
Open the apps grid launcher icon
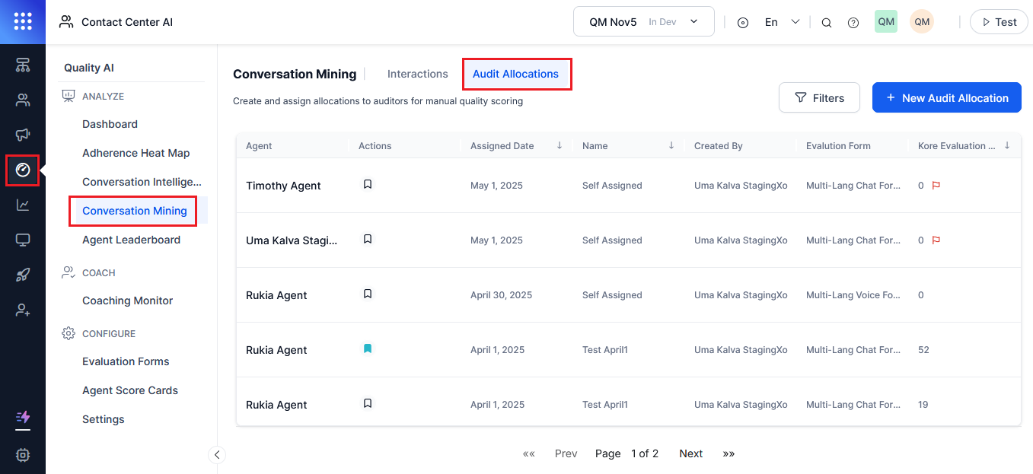(x=23, y=22)
